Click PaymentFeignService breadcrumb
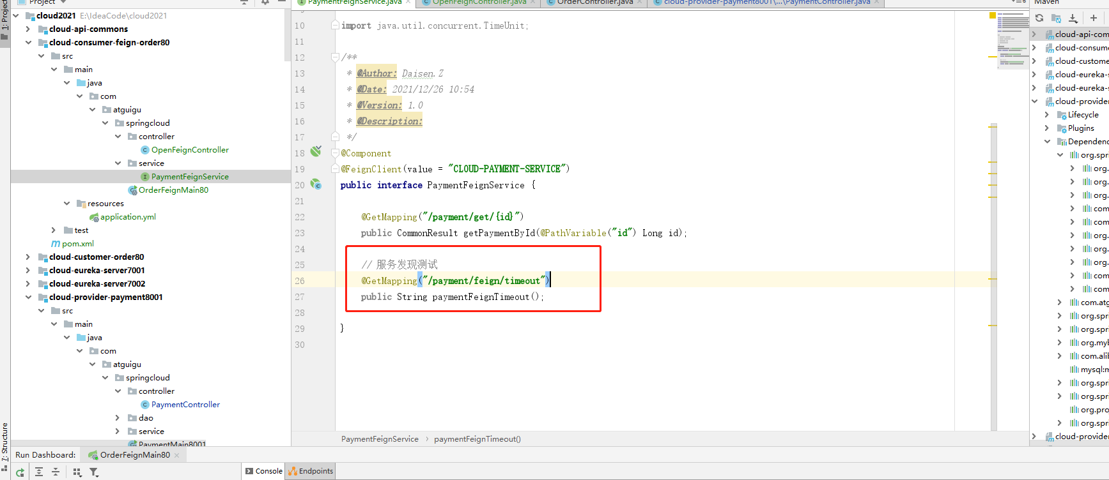 (x=380, y=439)
